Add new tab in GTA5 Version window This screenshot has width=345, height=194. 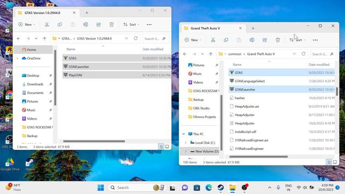(87, 13)
